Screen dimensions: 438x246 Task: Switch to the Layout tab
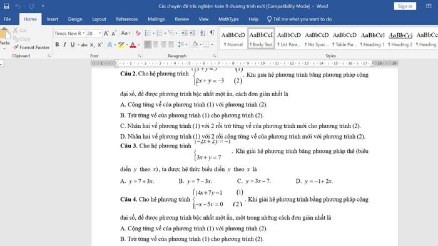(x=99, y=19)
